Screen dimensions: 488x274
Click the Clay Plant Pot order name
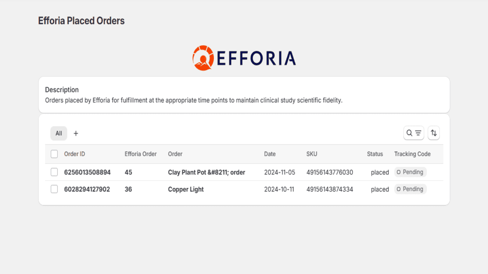point(206,172)
